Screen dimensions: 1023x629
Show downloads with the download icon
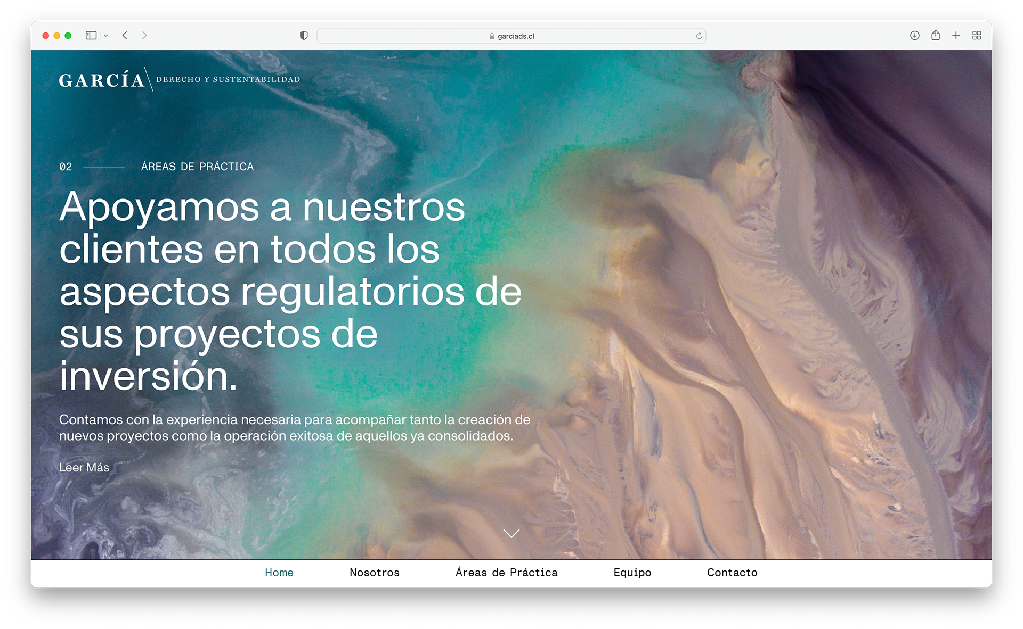coord(915,36)
